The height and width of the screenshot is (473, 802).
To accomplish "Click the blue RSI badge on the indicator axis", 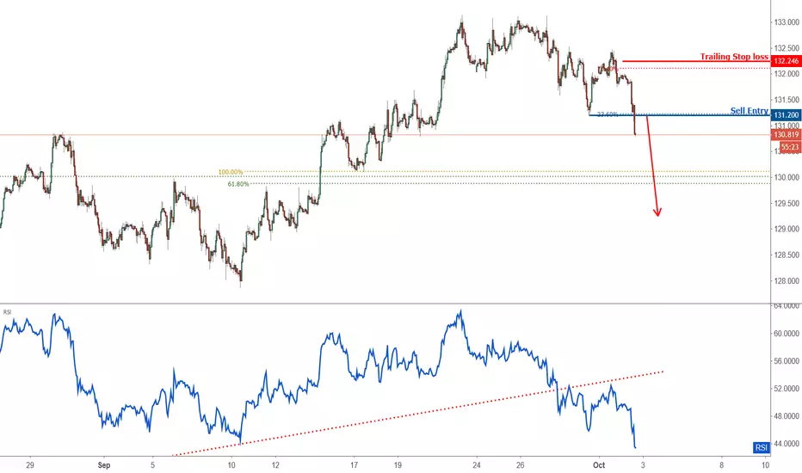I will pos(761,447).
